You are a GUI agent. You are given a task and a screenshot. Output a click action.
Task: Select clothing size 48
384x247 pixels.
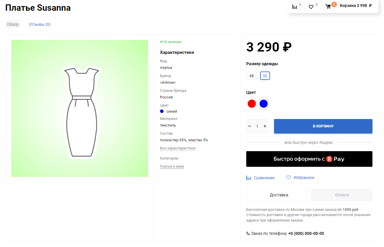(251, 76)
